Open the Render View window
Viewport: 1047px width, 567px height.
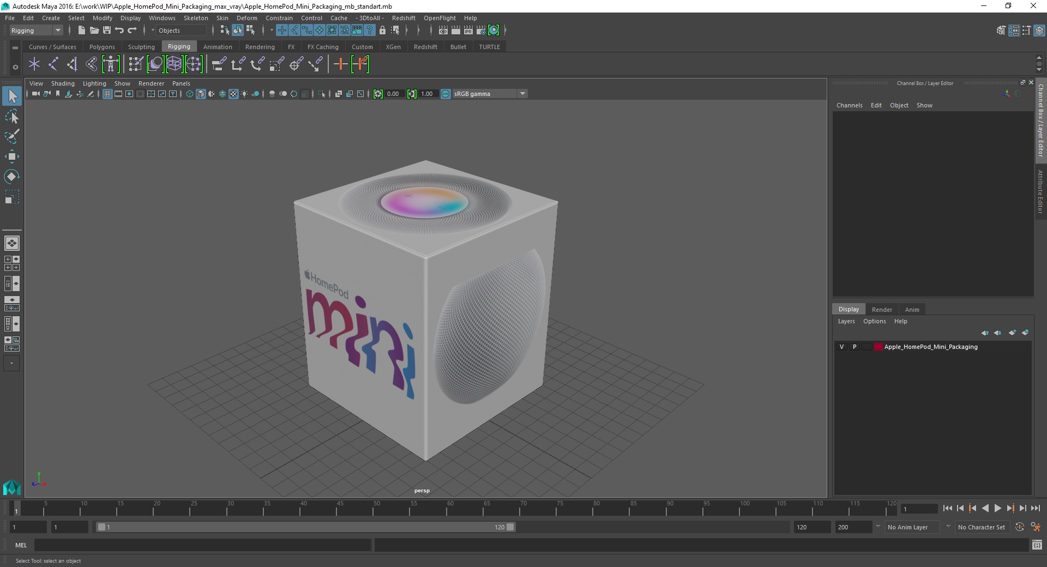[443, 31]
